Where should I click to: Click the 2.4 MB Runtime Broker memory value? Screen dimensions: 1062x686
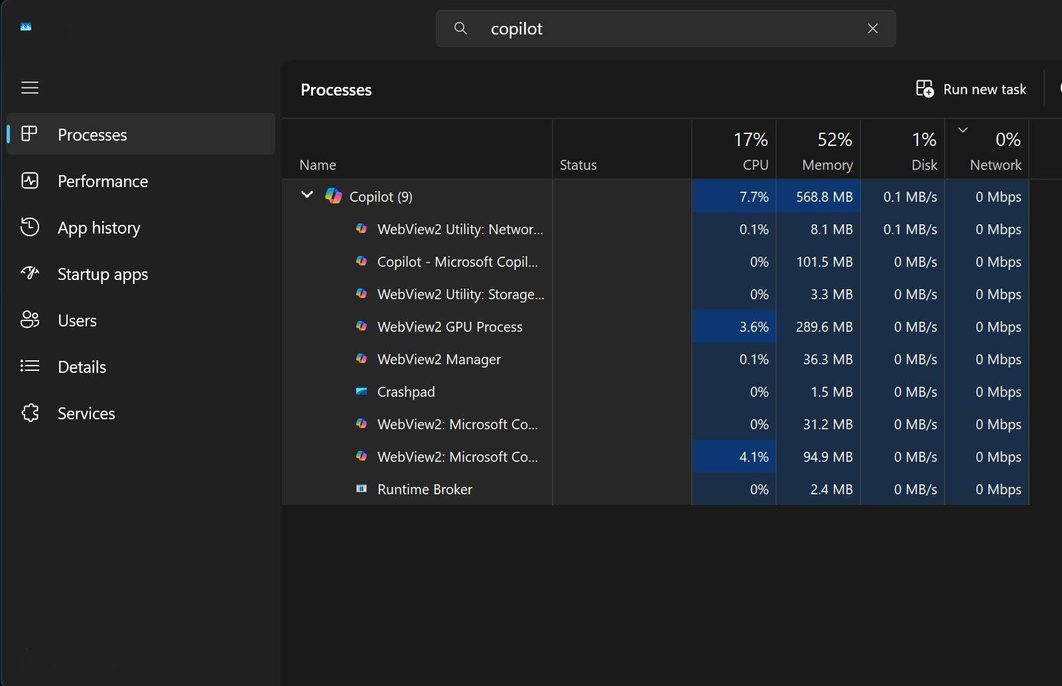click(x=831, y=489)
